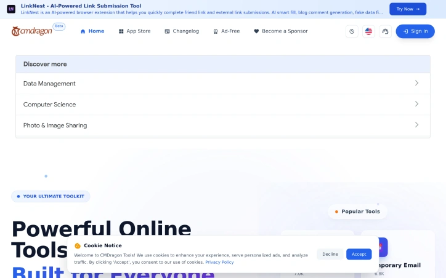
Task: Accept the cookie notice
Action: click(359, 254)
